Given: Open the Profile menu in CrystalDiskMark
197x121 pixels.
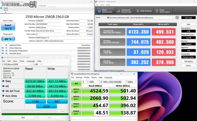Looking at the screenshot, I should click(x=87, y=77).
